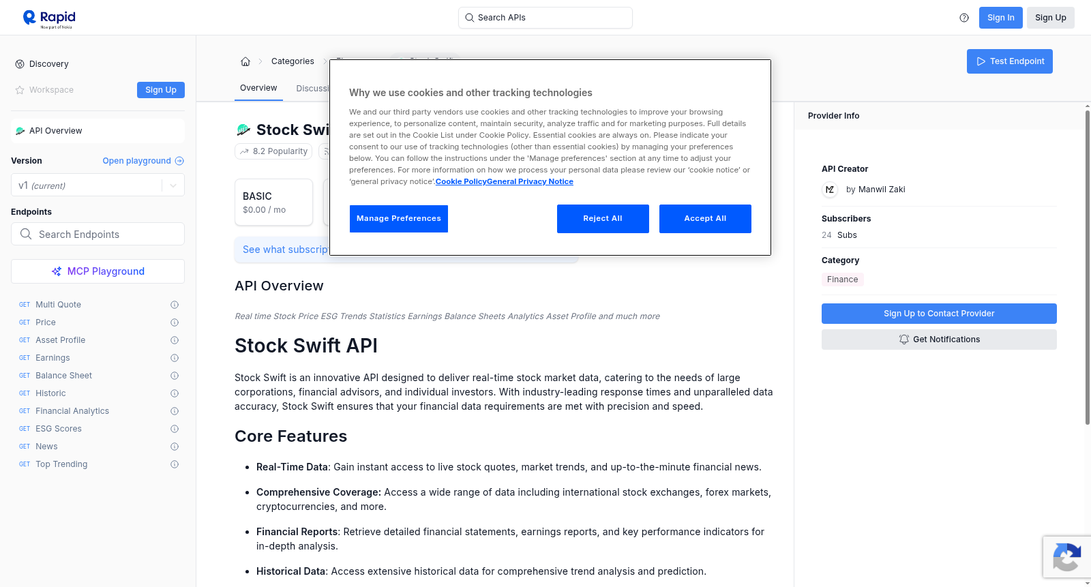Click Sign Up in the header
The height and width of the screenshot is (587, 1091).
click(1051, 18)
